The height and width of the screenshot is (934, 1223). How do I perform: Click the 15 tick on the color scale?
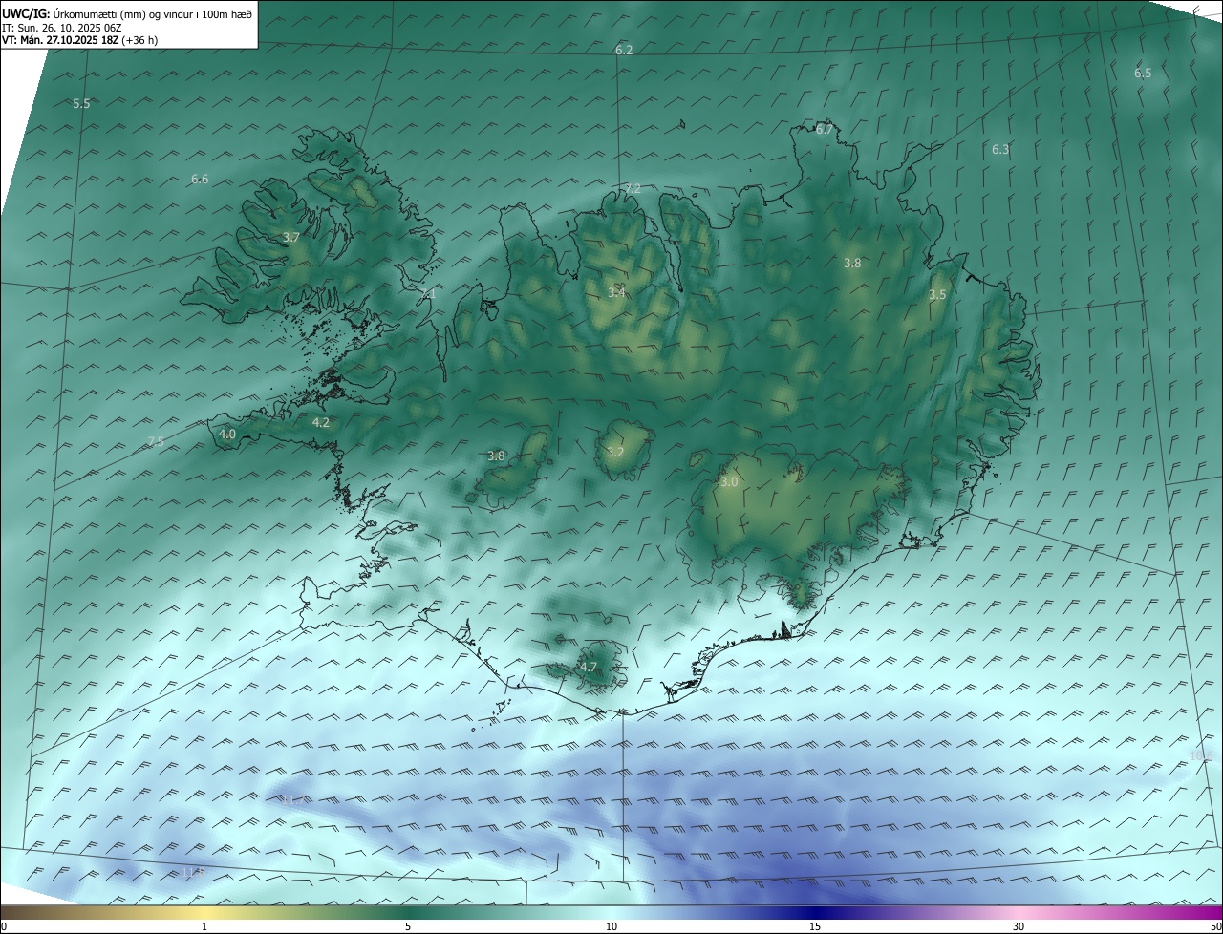coord(815,926)
